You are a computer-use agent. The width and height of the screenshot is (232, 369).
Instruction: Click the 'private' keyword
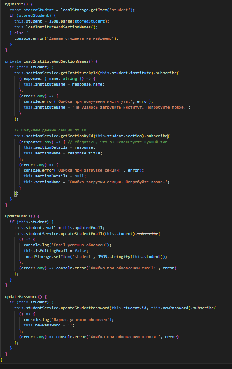[x=13, y=61]
